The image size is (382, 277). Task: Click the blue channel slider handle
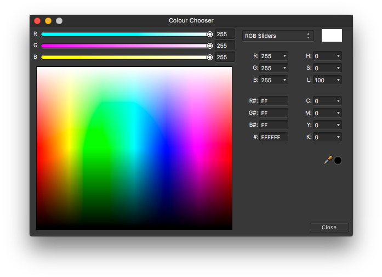[x=209, y=57]
